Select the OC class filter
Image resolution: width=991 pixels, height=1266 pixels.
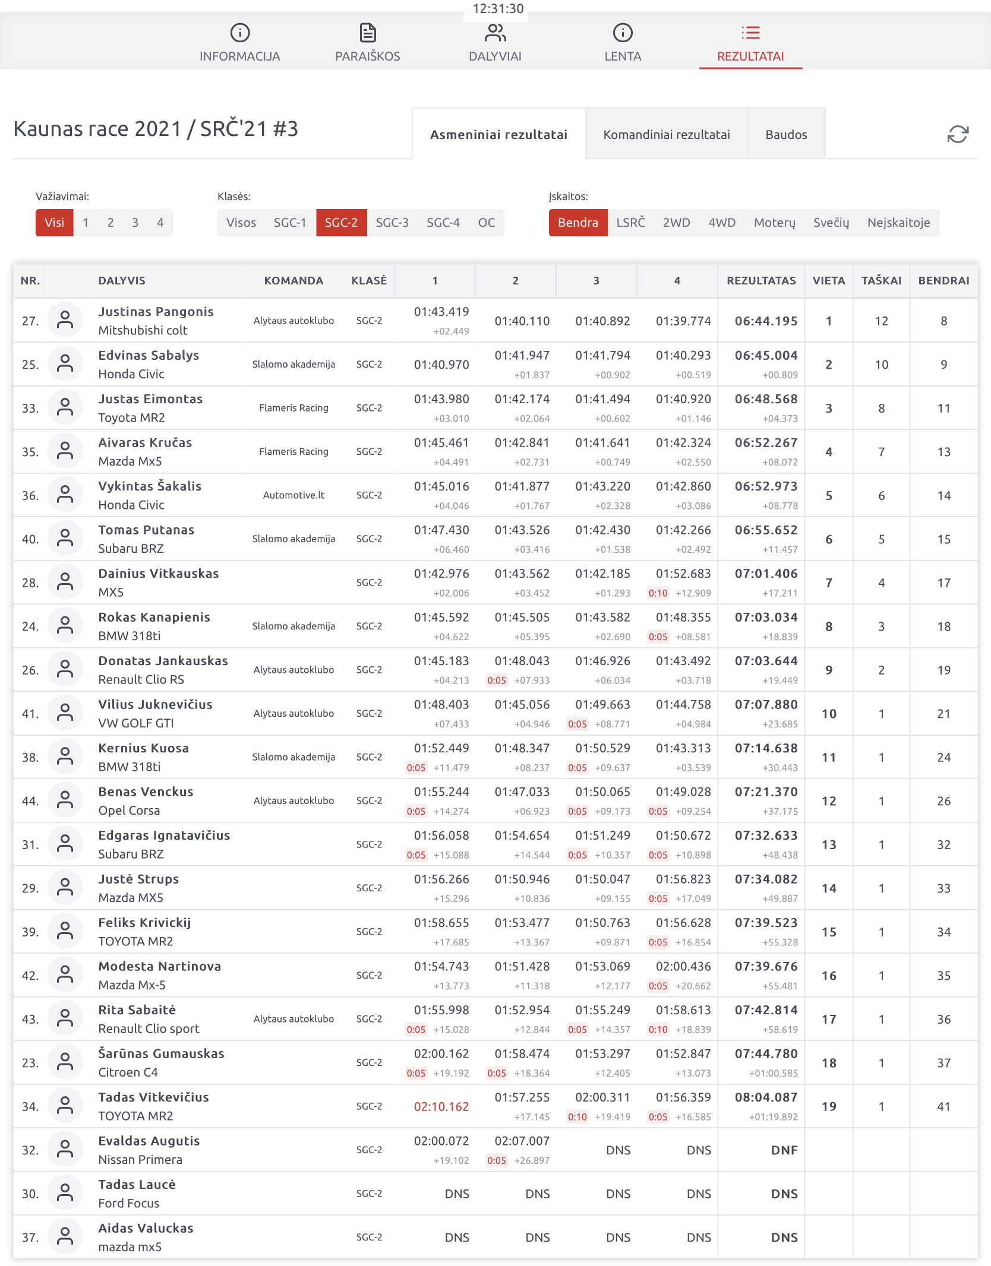487,223
